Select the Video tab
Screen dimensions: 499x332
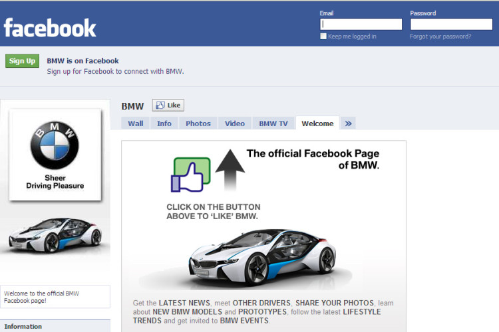click(235, 124)
